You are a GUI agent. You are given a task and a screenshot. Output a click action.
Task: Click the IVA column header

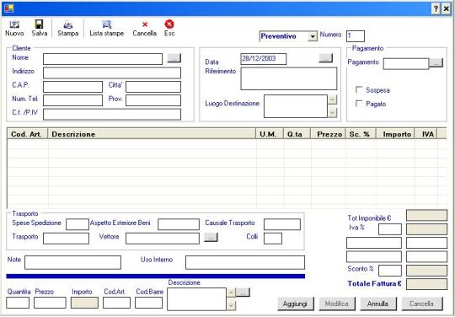point(426,134)
